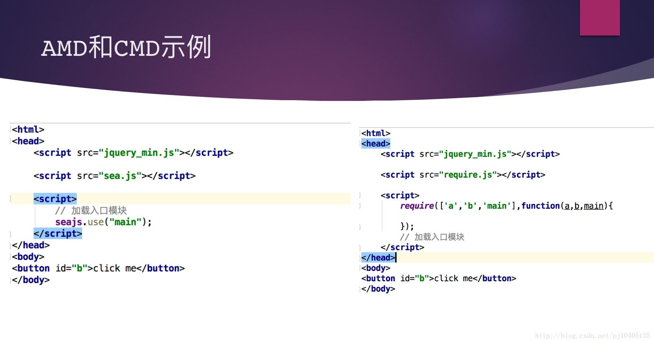
Task: Click the "sea.js" string in the script tag
Action: [120, 176]
